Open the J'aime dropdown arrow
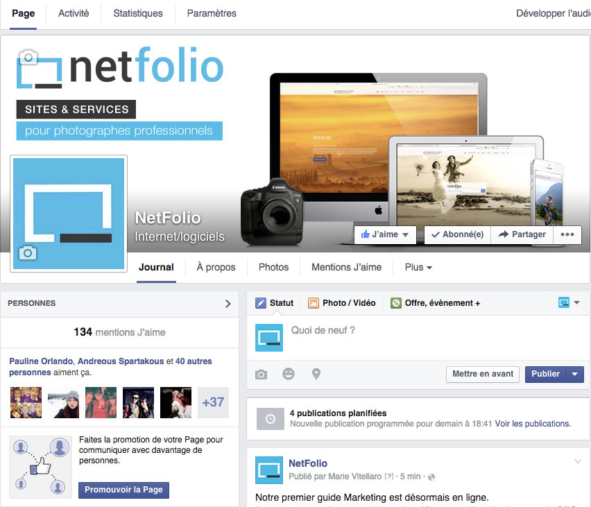 (406, 235)
